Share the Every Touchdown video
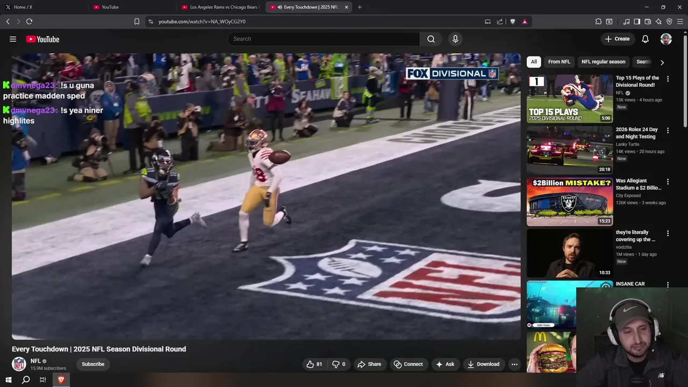 pos(369,364)
